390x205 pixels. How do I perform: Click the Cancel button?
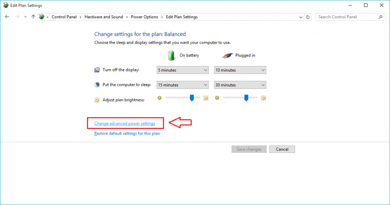click(x=282, y=149)
